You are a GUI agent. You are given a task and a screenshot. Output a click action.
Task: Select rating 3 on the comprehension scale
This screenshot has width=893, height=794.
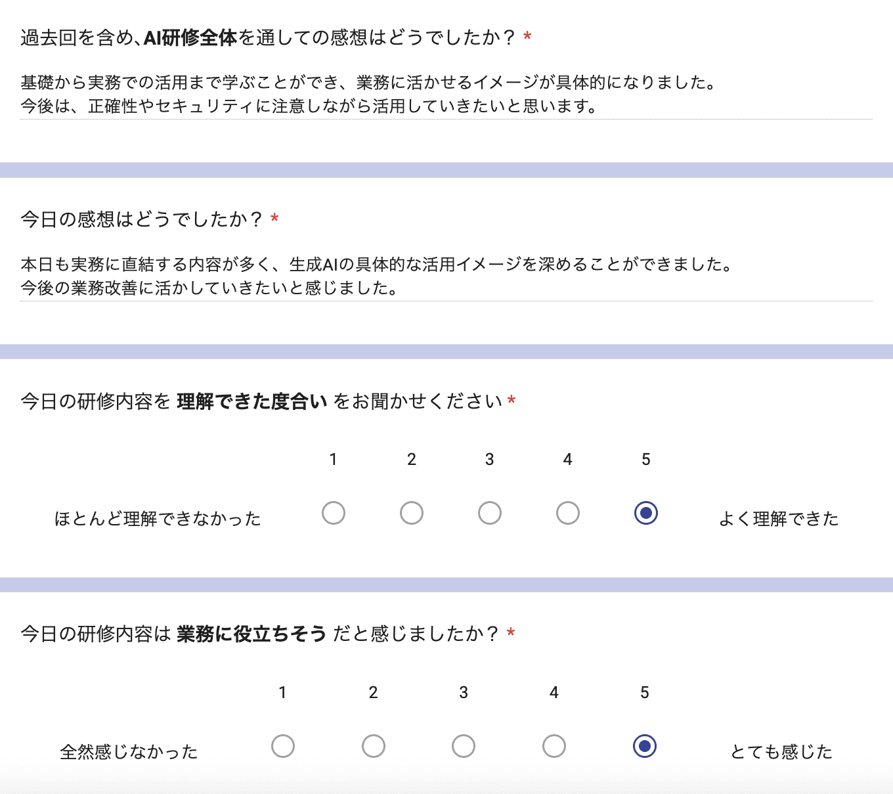489,513
